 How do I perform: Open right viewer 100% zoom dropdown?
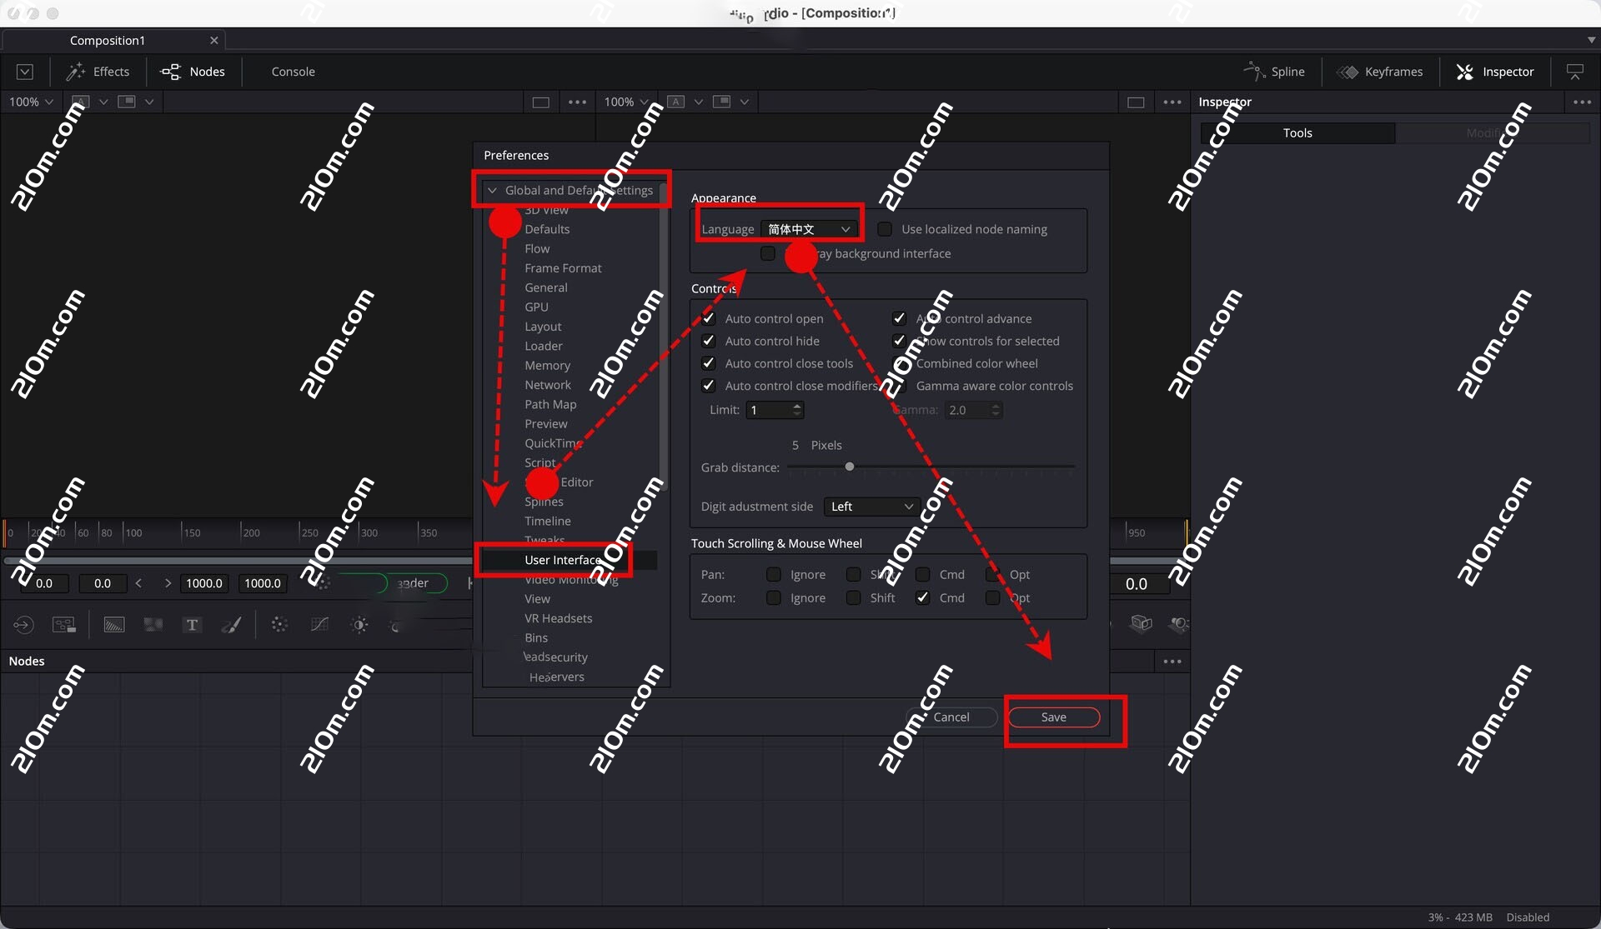[x=625, y=102]
